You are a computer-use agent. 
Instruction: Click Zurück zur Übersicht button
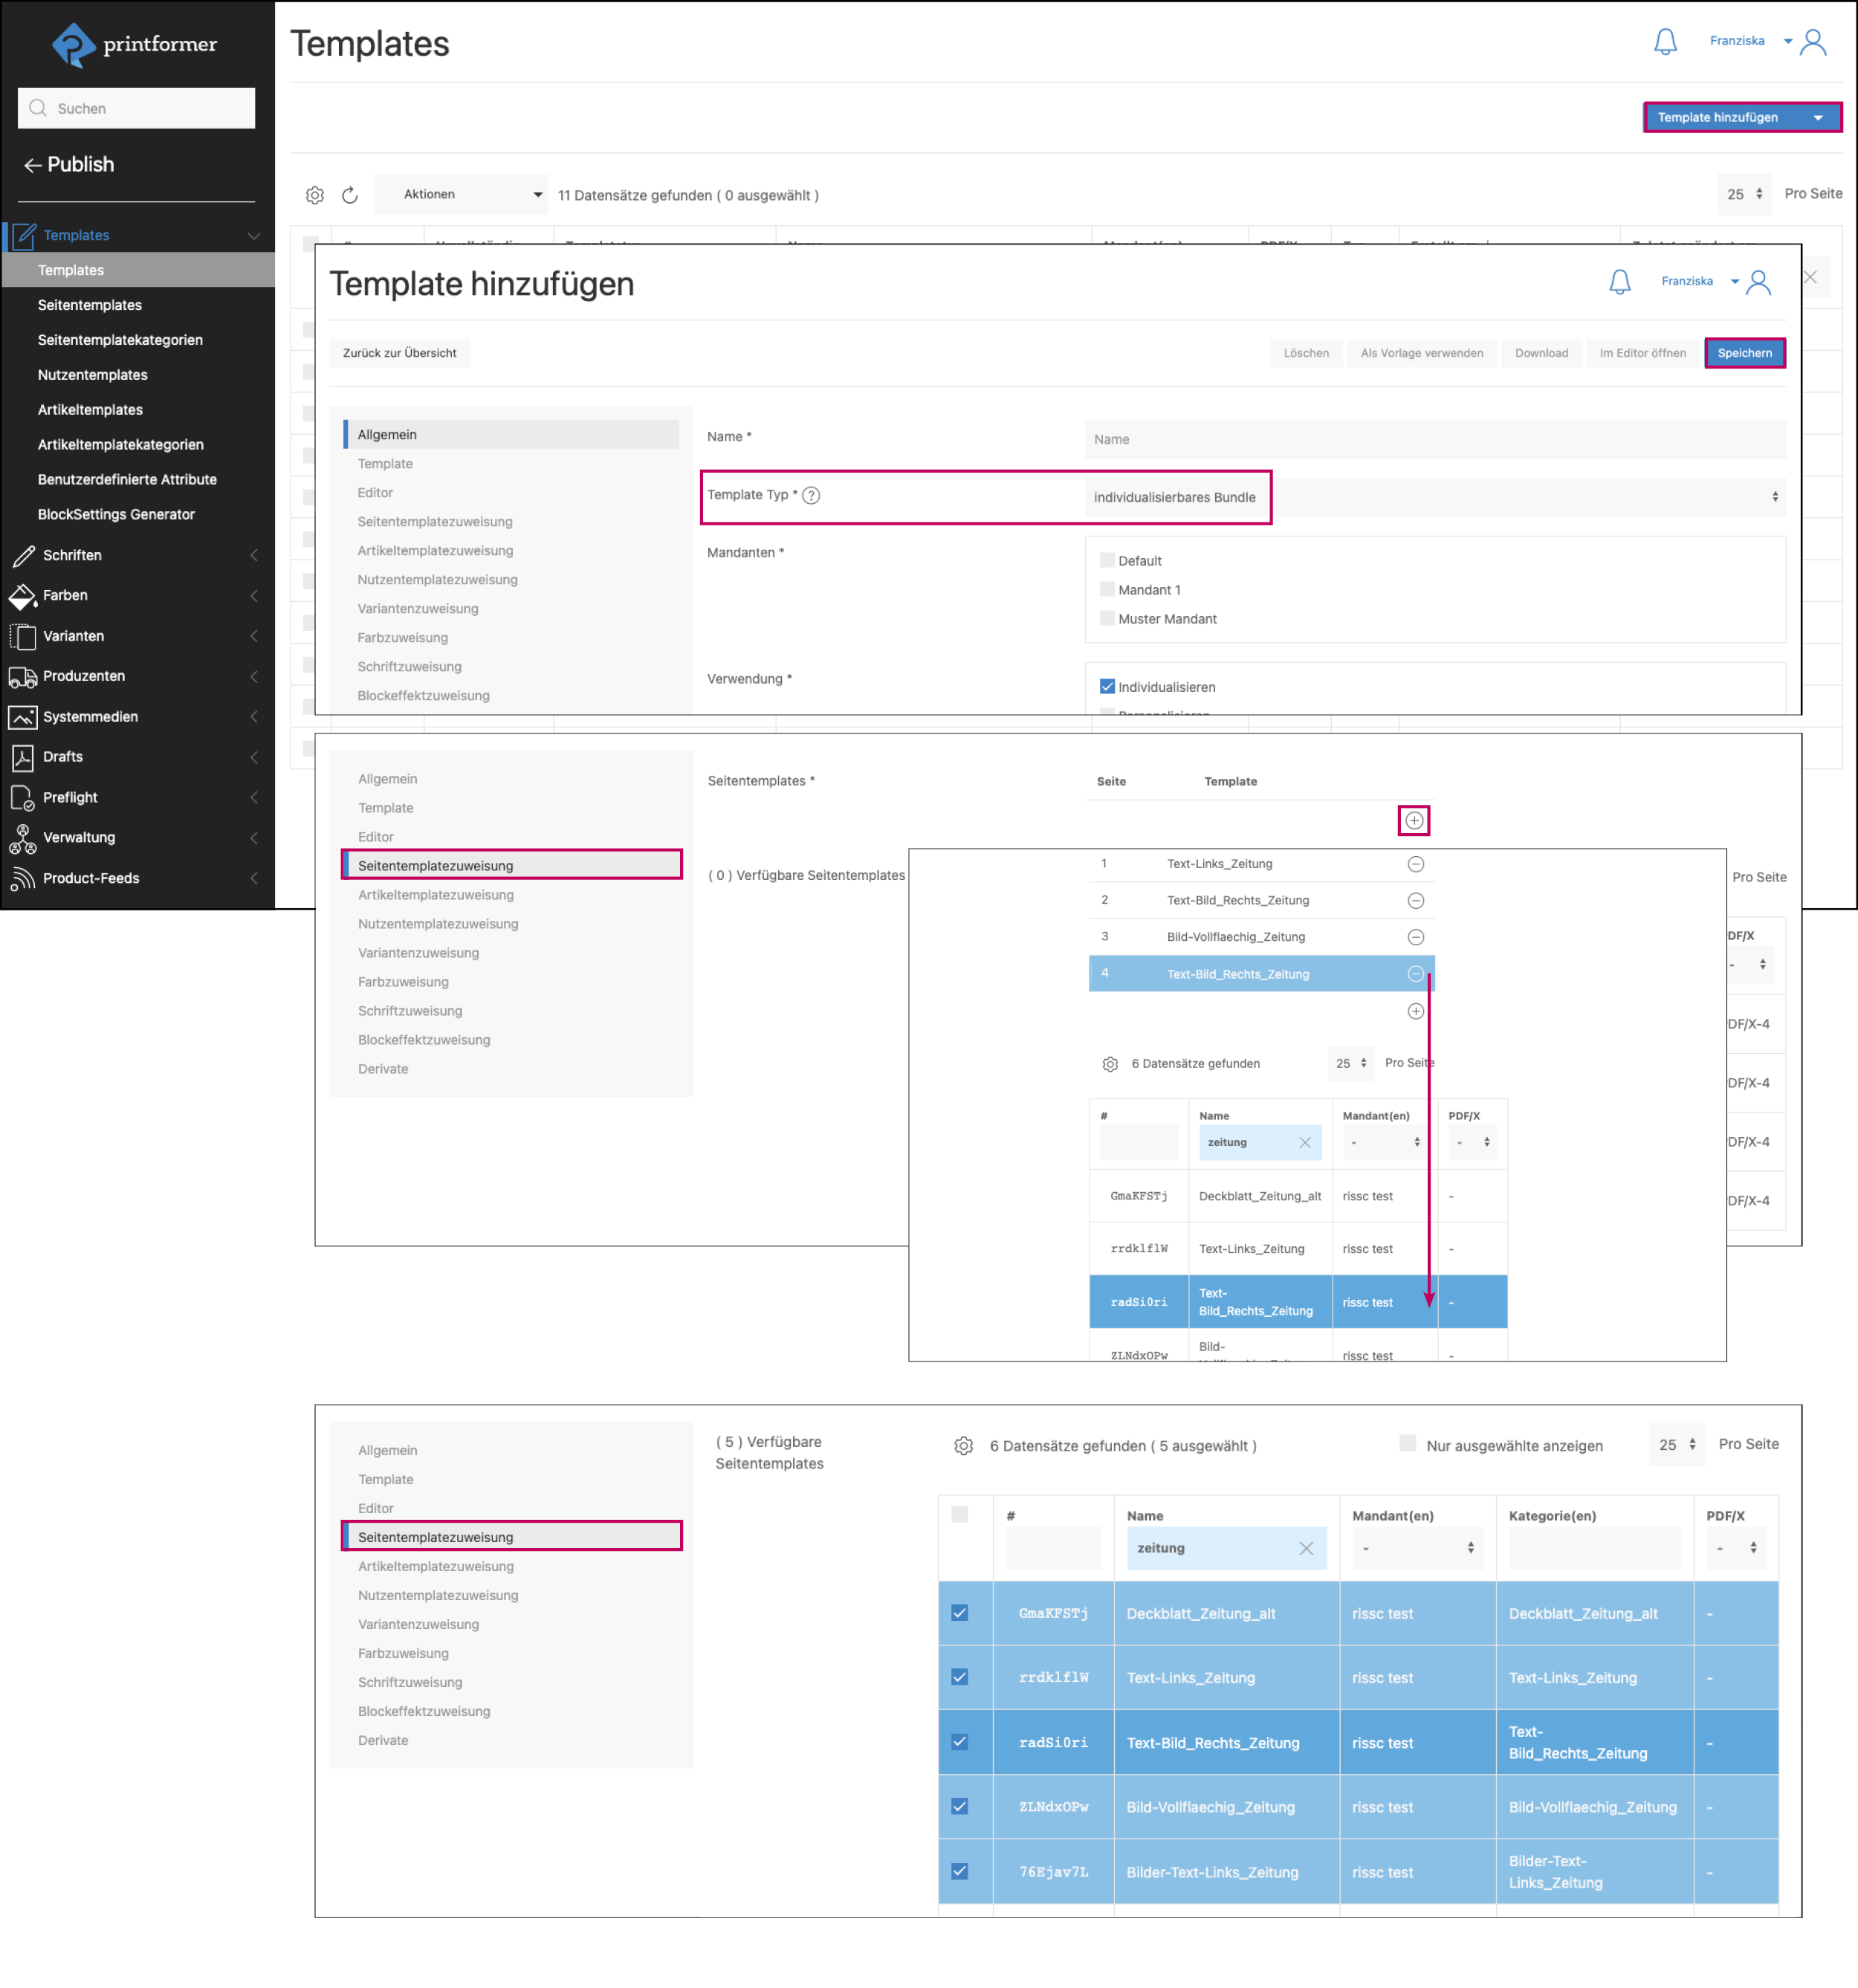coord(399,353)
